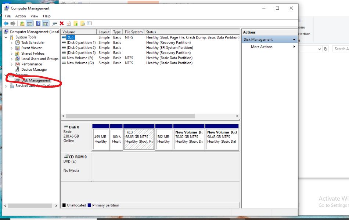Select the 582 MB Healthy partition block
The image size is (349, 220).
click(x=164, y=137)
